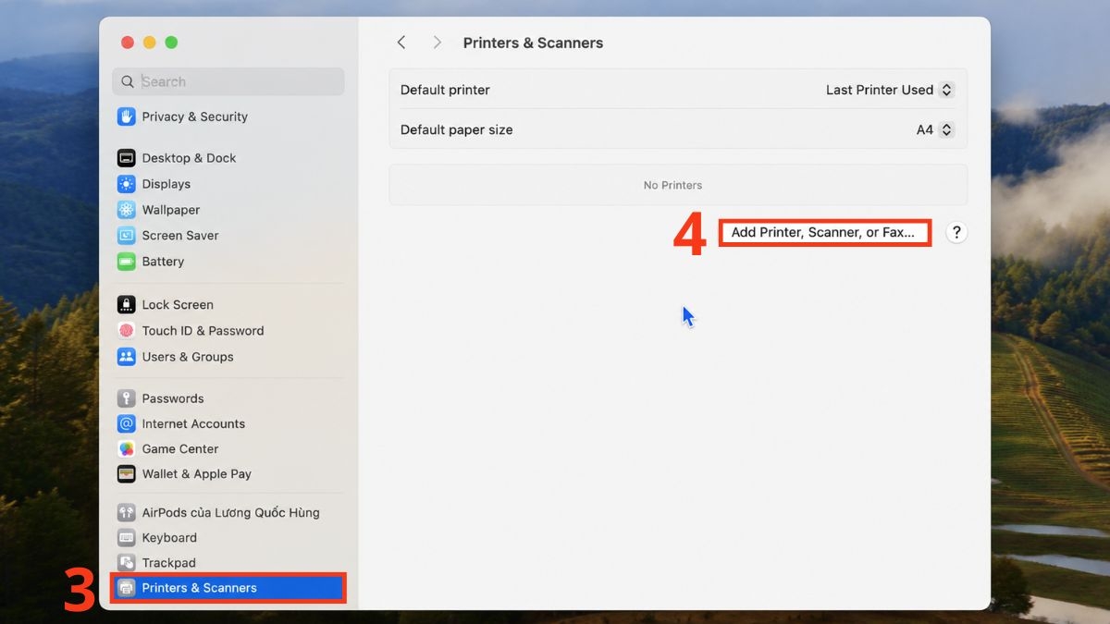Click the Touch ID fingerprint icon
Viewport: 1110px width, 624px height.
(x=127, y=330)
